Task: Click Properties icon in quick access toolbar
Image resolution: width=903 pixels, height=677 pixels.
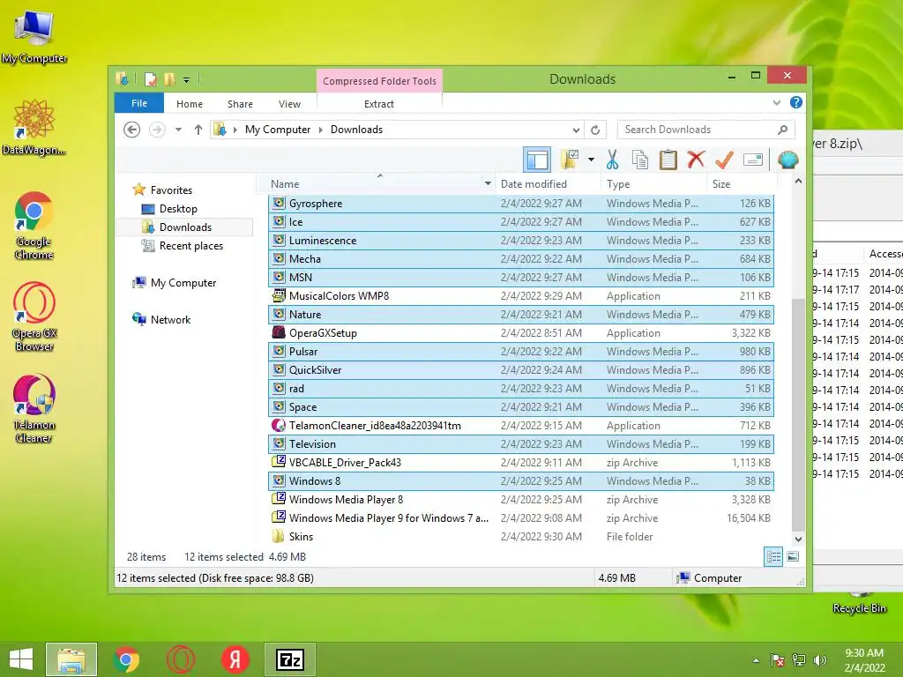Action: tap(150, 79)
